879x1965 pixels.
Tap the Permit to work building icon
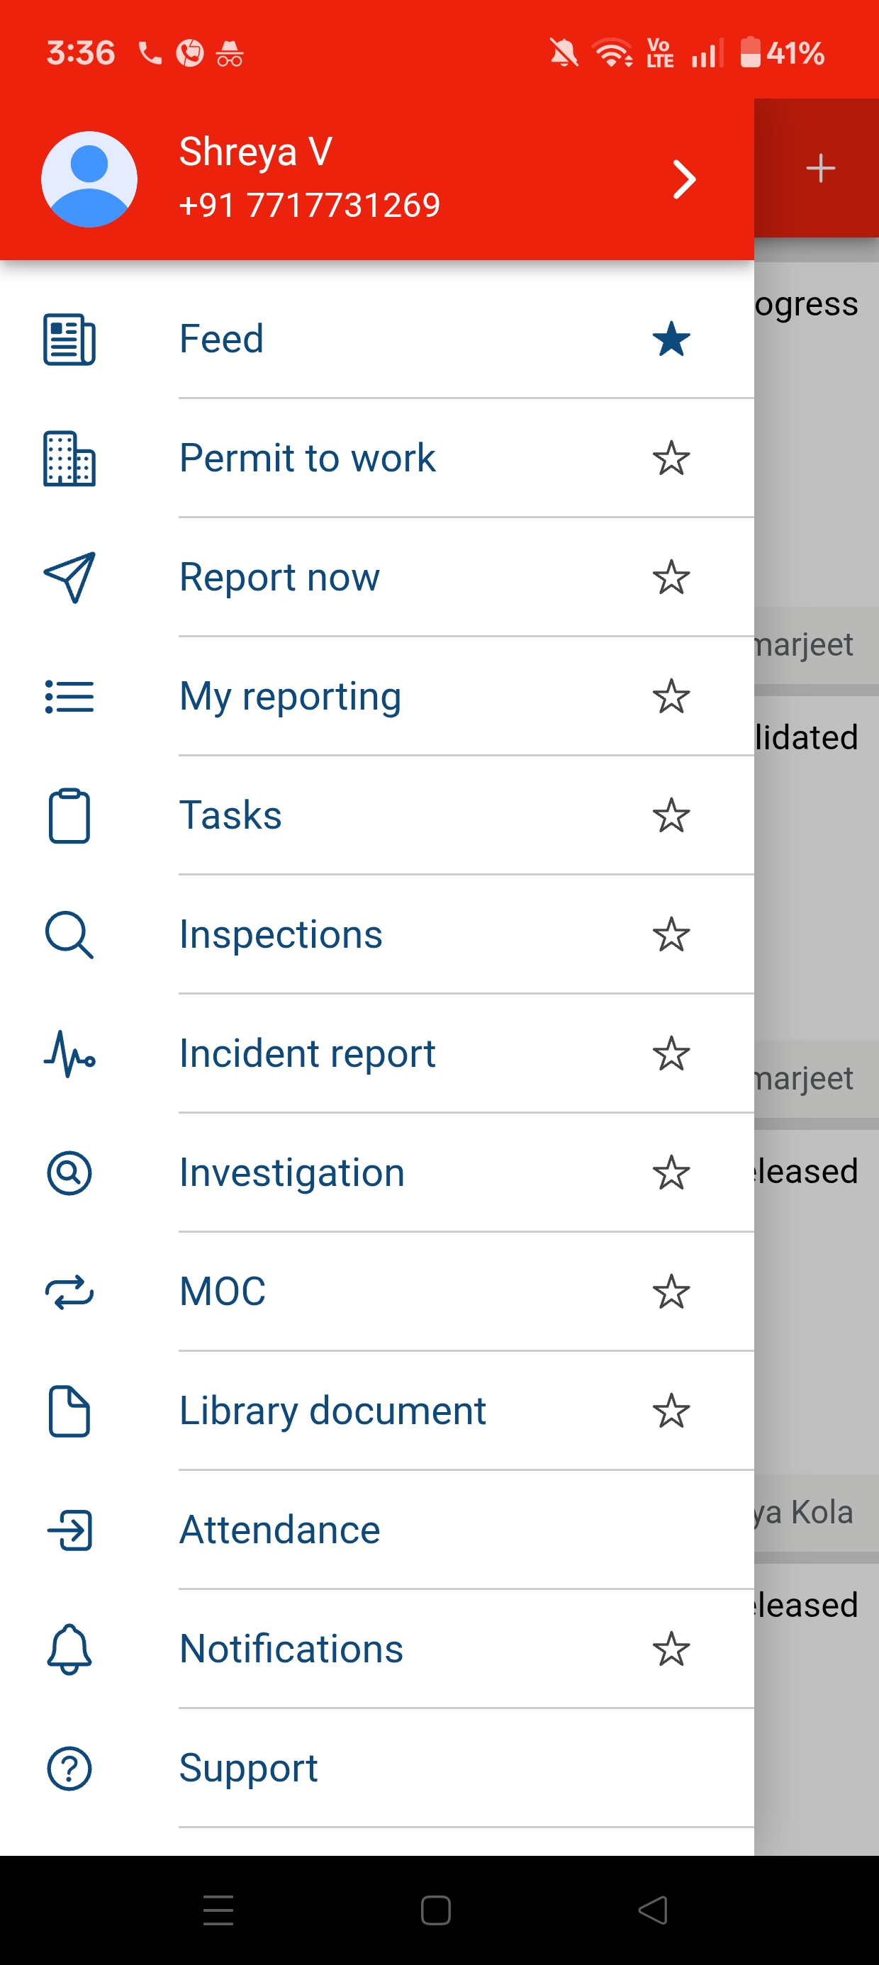point(69,459)
